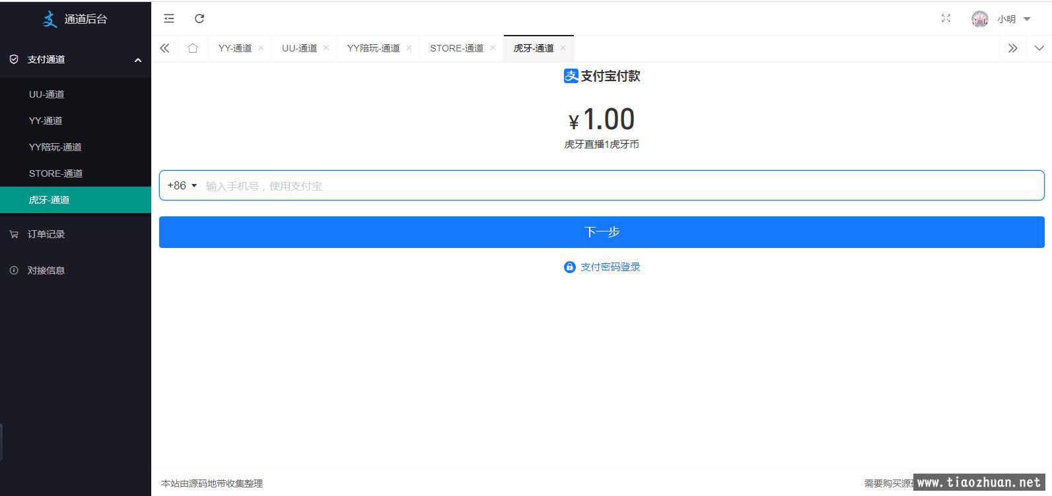Click the Alipay logo beside 支付宝付款
The height and width of the screenshot is (496, 1052).
point(571,76)
